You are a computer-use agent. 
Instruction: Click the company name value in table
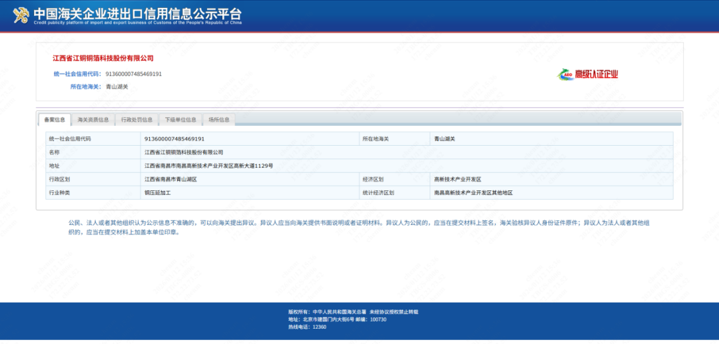[184, 152]
